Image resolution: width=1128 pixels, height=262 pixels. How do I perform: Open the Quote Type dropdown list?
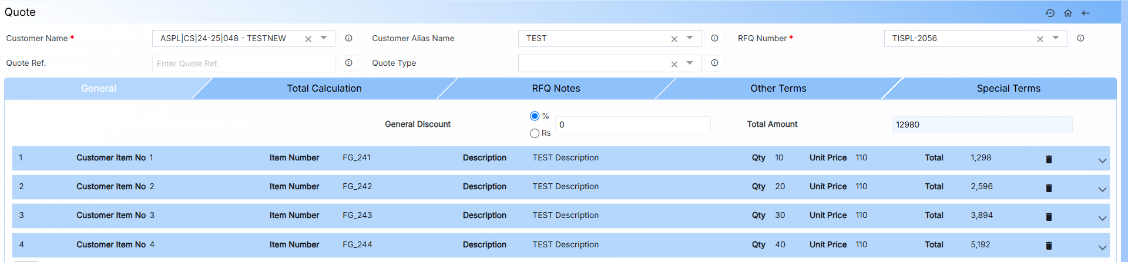(x=690, y=63)
